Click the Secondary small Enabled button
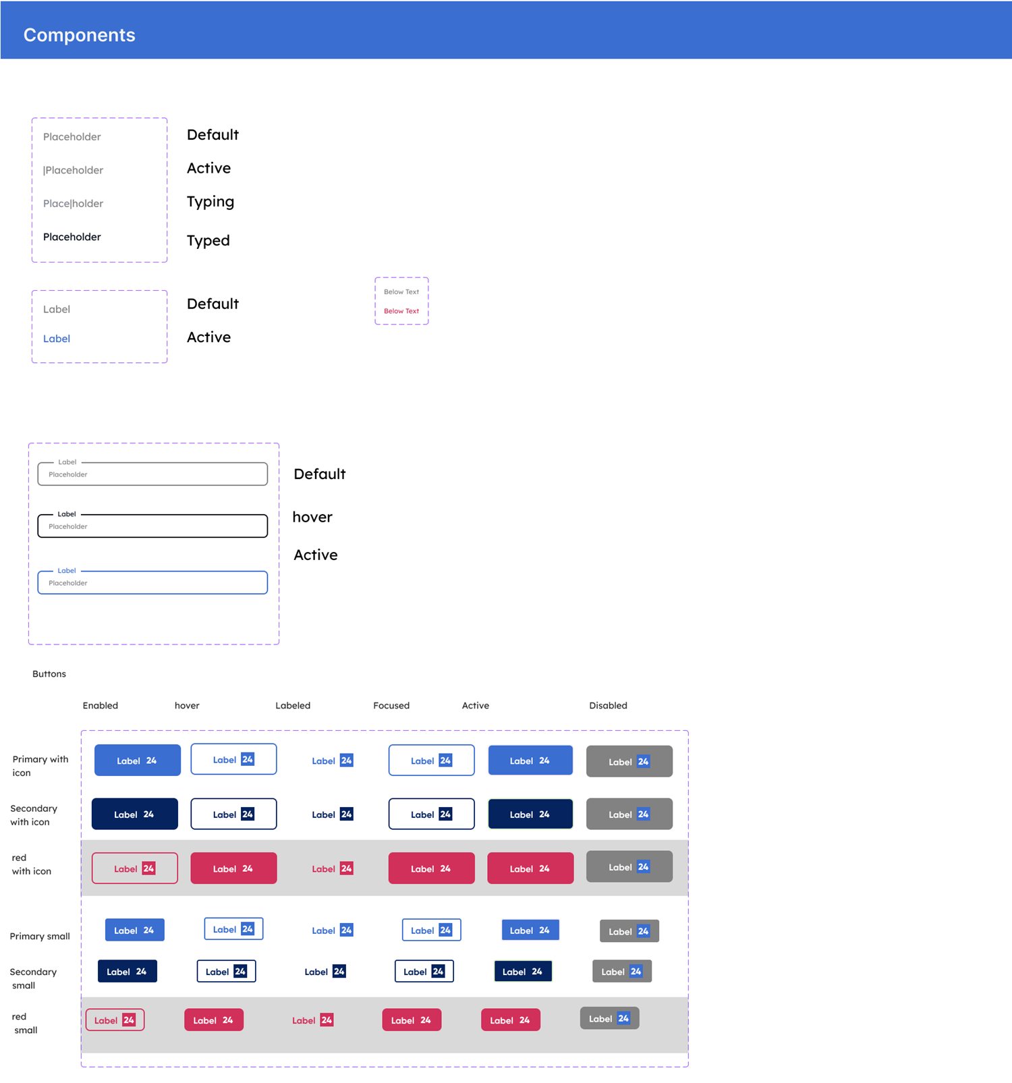Viewport: 1012px width, 1083px height. pos(127,971)
